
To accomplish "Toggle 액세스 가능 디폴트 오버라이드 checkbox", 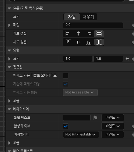I will pyautogui.click(x=66, y=76).
